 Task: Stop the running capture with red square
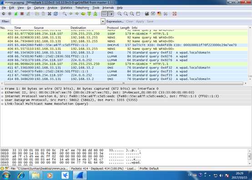[22, 14]
